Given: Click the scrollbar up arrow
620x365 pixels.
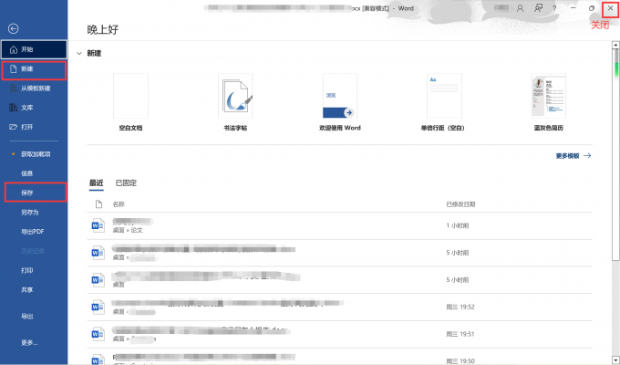Looking at the screenshot, I should (x=615, y=45).
